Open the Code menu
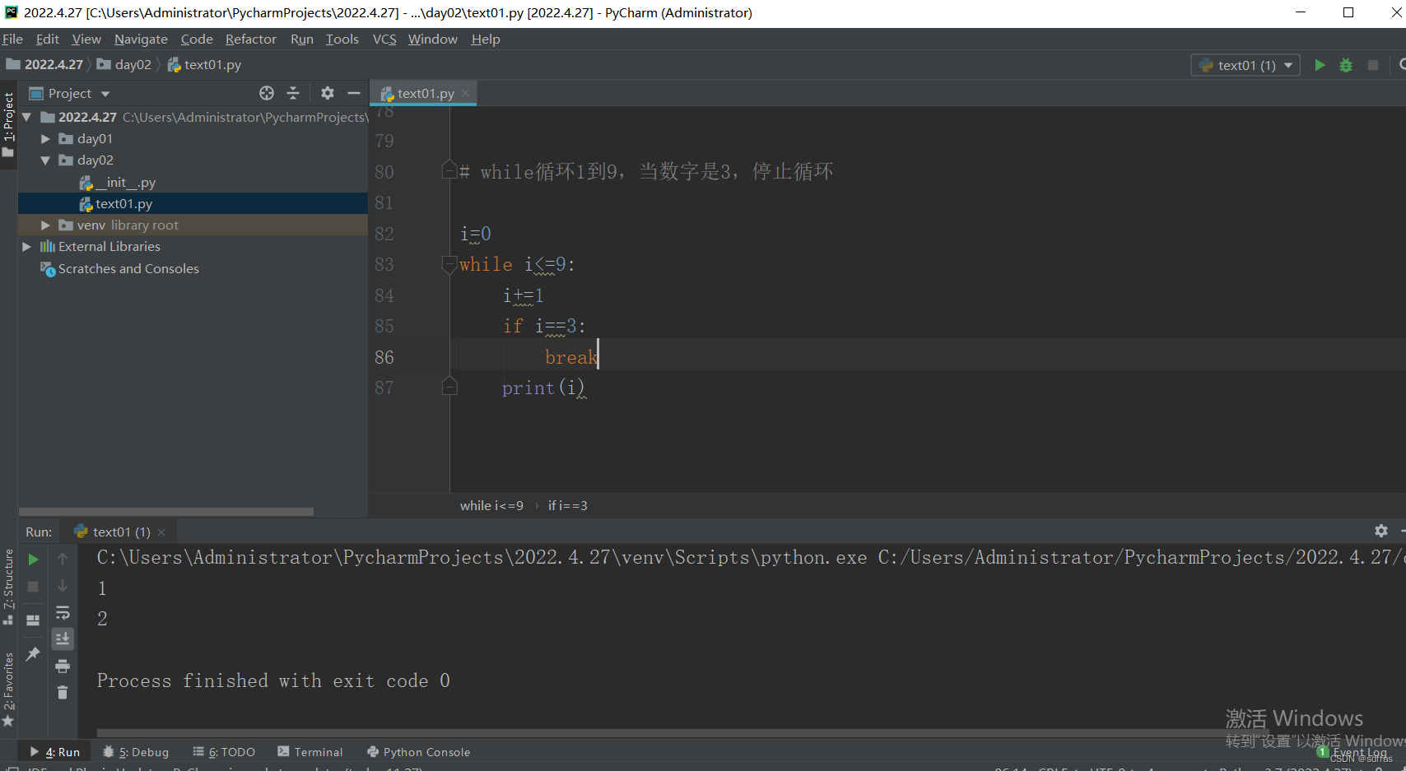This screenshot has height=771, width=1406. [x=197, y=39]
